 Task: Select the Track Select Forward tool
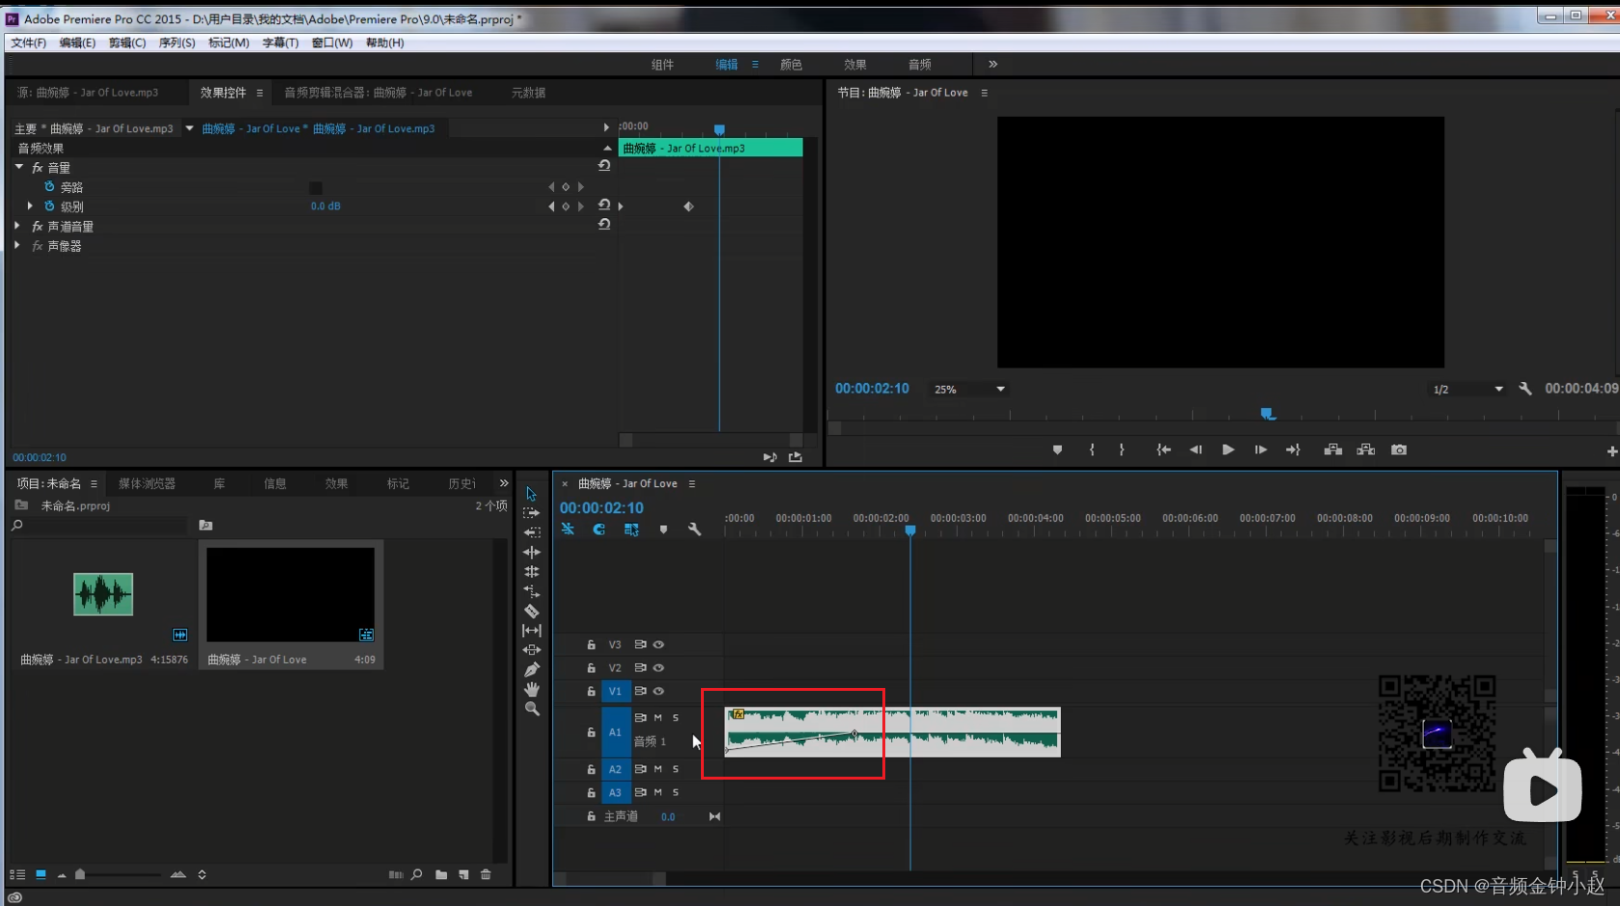point(531,513)
